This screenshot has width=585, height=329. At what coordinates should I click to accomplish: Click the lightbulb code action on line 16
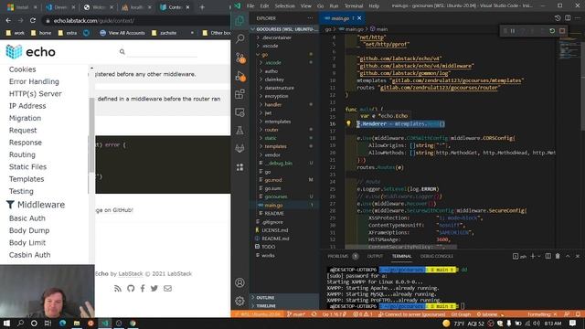point(348,123)
